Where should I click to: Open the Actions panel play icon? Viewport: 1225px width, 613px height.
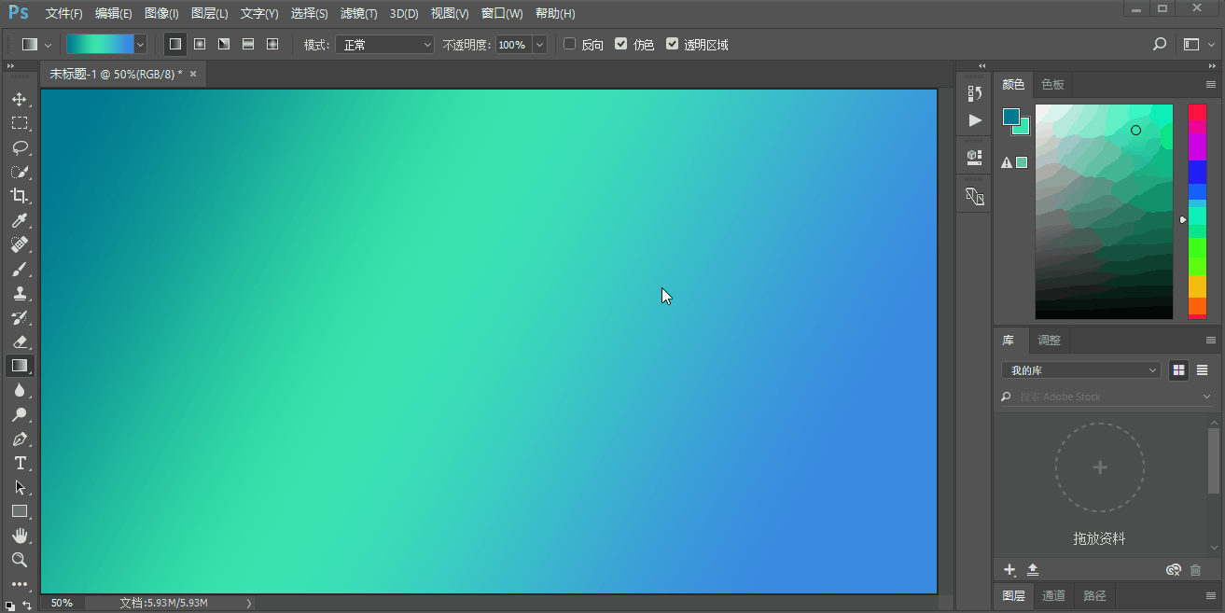pos(975,120)
